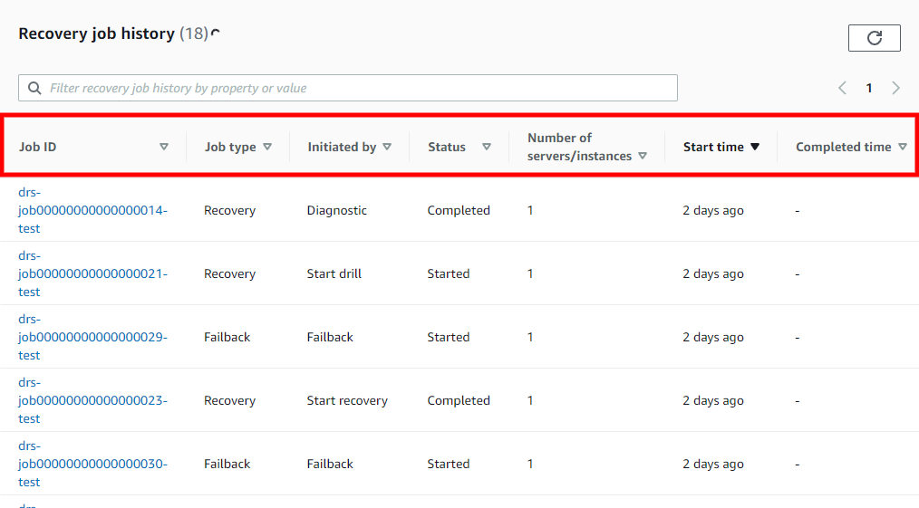Select Started status of job 30
The image size is (919, 508).
tap(449, 464)
